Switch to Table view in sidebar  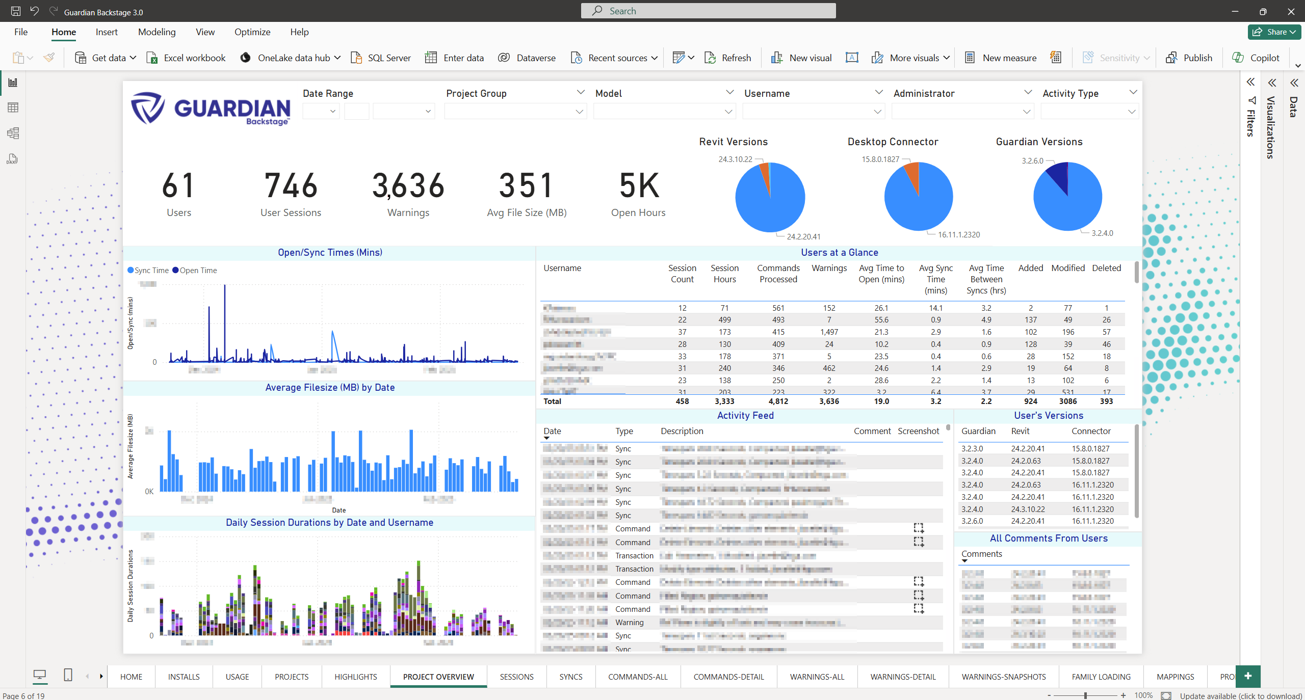coord(13,107)
